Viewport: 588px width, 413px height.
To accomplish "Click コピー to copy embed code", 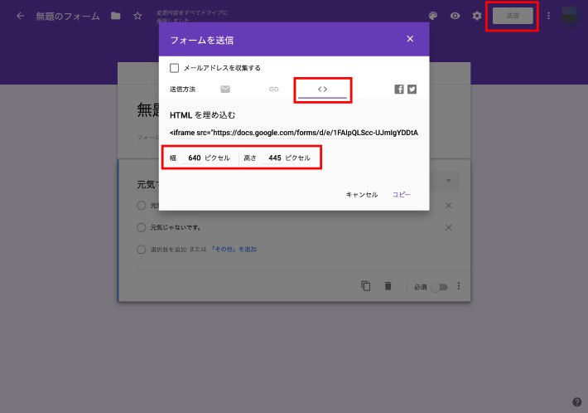I will pyautogui.click(x=402, y=195).
